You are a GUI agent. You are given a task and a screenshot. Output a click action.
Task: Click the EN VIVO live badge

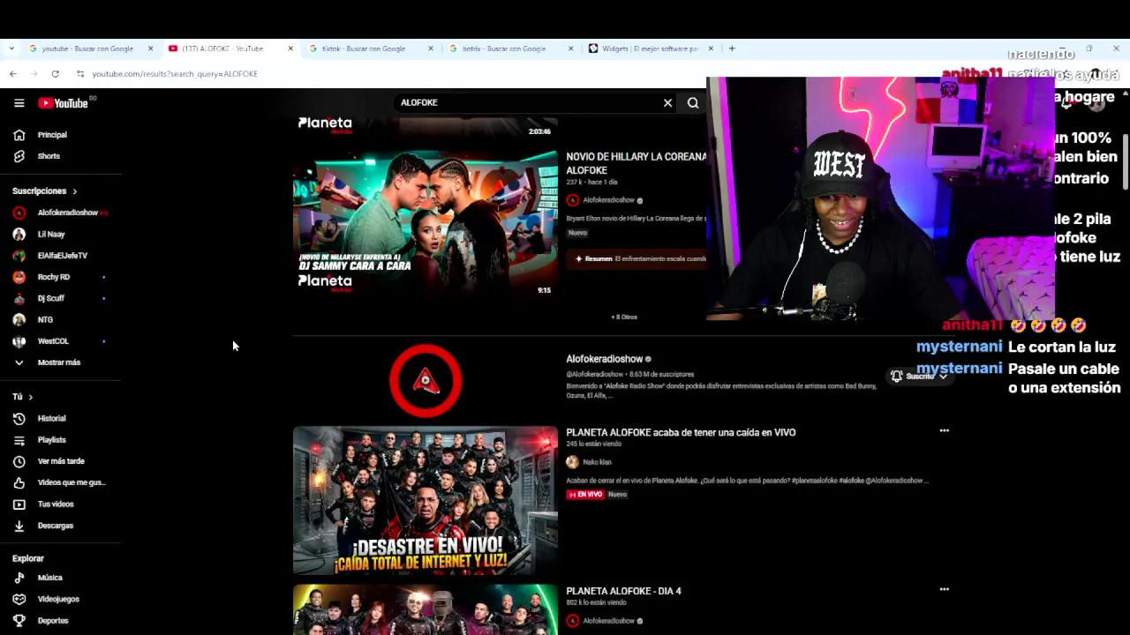point(584,495)
